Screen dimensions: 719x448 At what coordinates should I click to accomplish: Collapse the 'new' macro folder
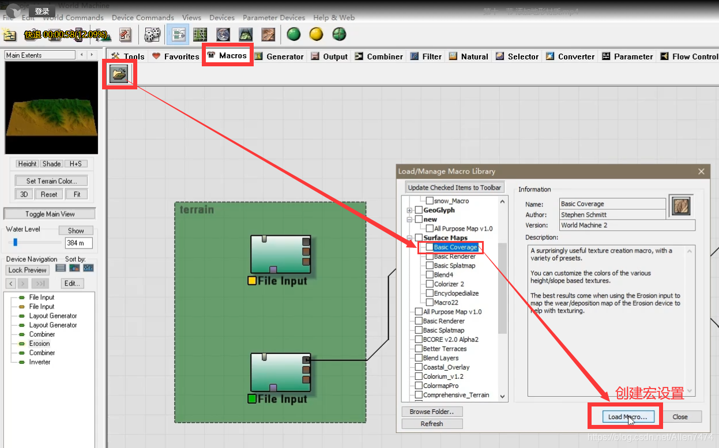(409, 220)
